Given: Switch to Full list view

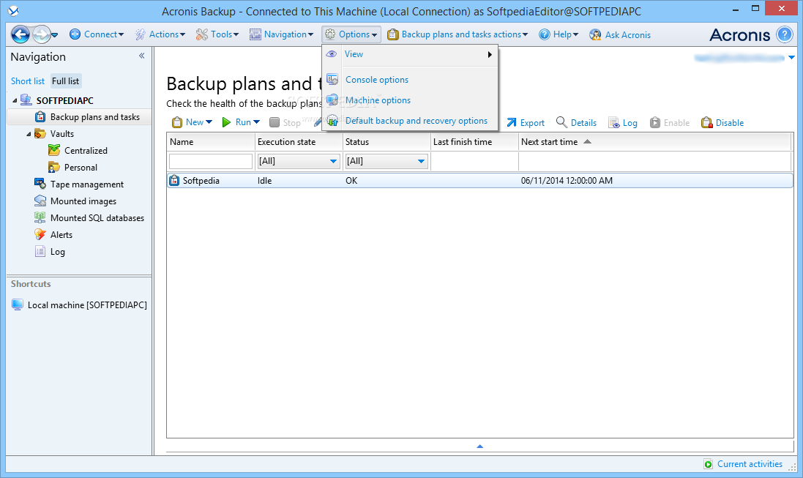Looking at the screenshot, I should (x=66, y=81).
